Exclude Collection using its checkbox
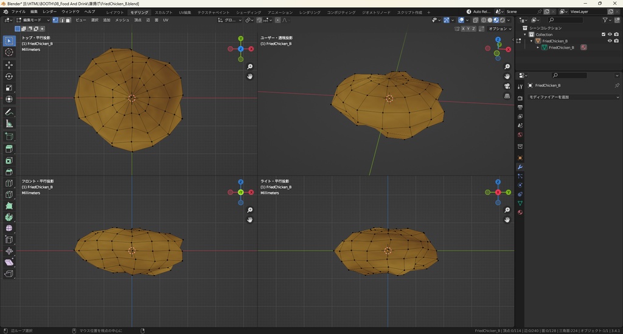This screenshot has width=623, height=334. pyautogui.click(x=604, y=35)
